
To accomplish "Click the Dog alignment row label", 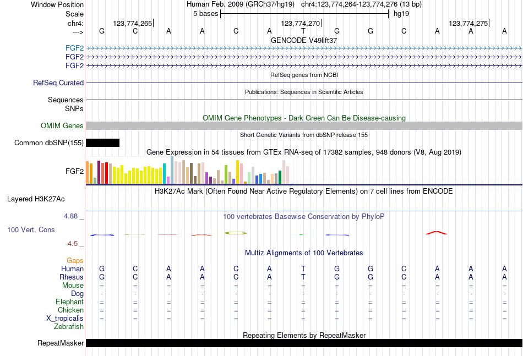I will (78, 294).
